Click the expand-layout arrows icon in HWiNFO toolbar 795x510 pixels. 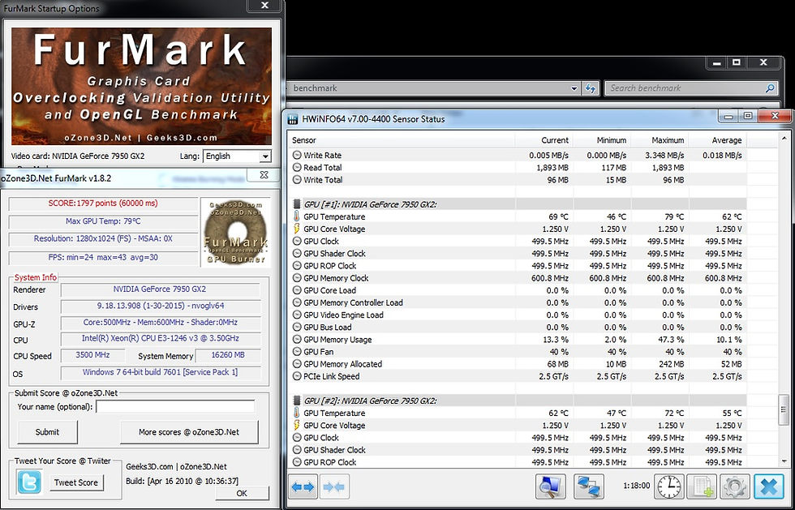pos(303,486)
